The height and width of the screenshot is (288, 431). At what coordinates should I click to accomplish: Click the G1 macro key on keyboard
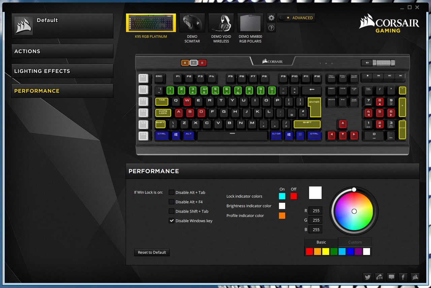(x=143, y=78)
